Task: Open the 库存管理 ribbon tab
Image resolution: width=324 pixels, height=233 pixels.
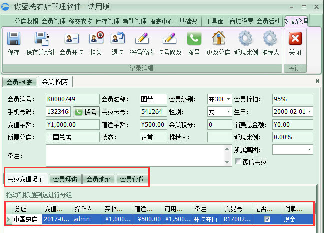Action: 107,21
